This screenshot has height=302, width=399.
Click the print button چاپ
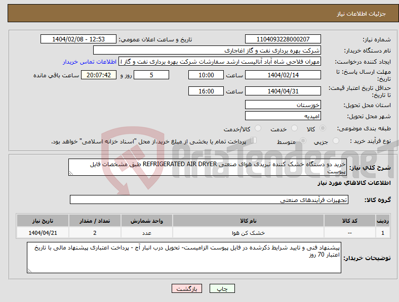222,288
